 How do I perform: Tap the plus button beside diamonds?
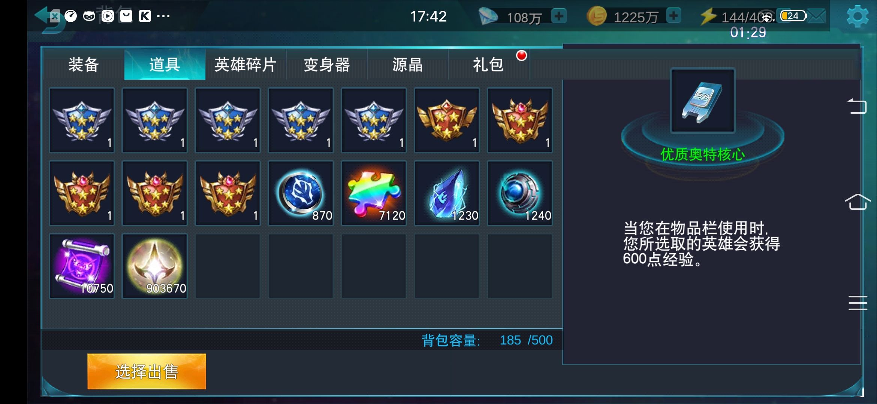pos(559,16)
